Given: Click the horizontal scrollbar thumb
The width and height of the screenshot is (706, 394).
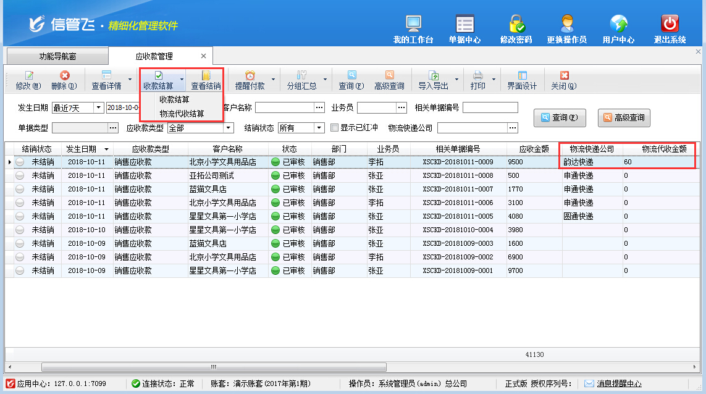Looking at the screenshot, I should tap(213, 366).
